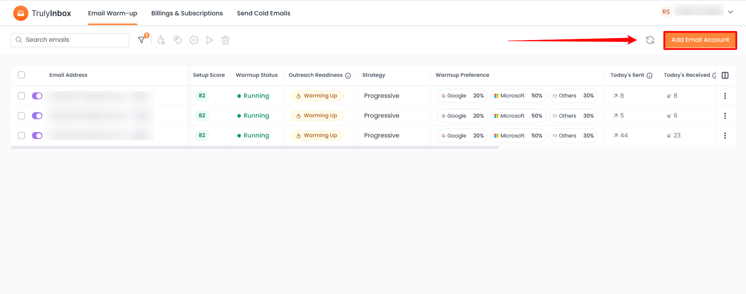This screenshot has height=294, width=746.
Task: Toggle off the first email's warmup switch
Action: pos(37,96)
